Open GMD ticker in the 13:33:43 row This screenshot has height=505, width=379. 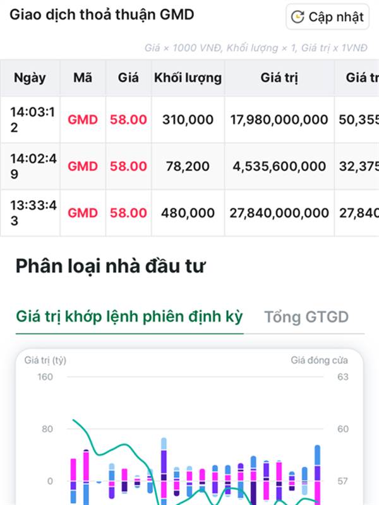[83, 213]
